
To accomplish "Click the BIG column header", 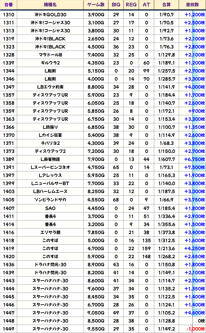I will [116, 5].
